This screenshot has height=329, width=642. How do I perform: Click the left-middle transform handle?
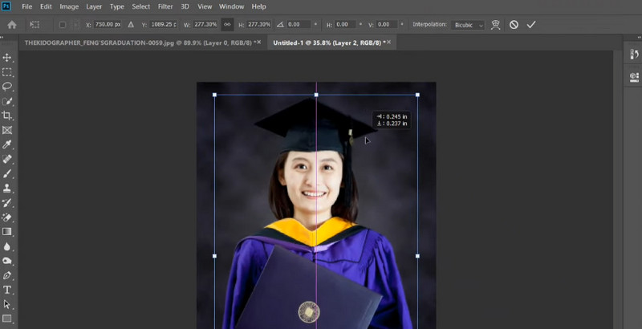[214, 256]
